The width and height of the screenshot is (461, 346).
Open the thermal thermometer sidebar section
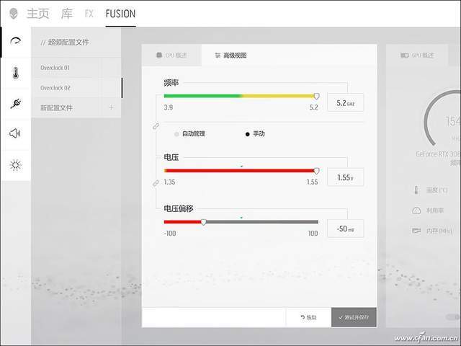click(x=16, y=73)
